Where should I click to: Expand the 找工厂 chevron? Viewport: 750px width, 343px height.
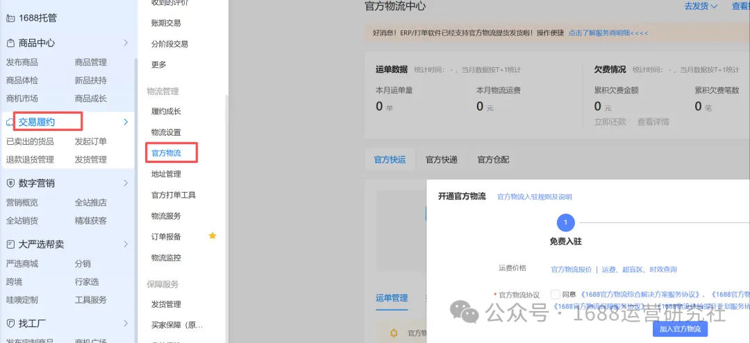click(126, 324)
